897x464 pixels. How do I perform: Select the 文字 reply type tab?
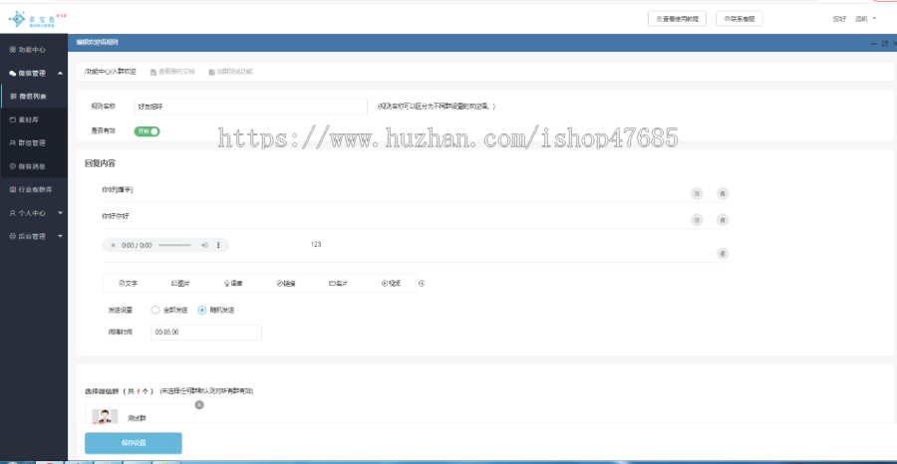point(129,284)
